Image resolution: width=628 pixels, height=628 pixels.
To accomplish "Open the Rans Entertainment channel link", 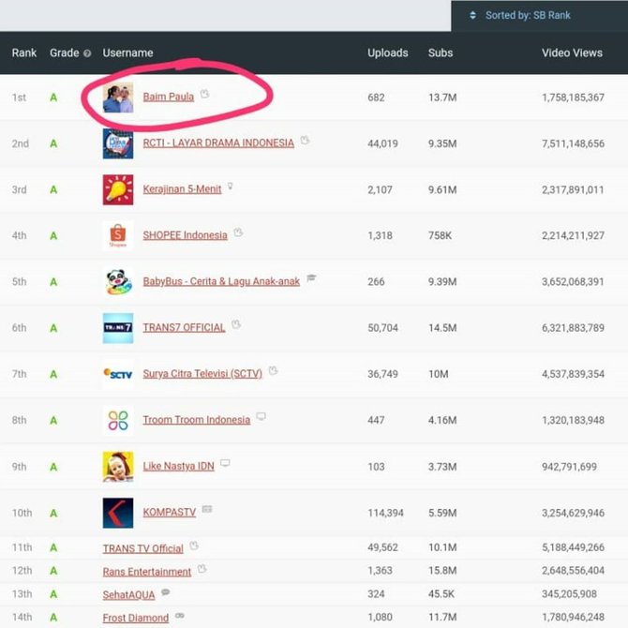I will [x=146, y=572].
